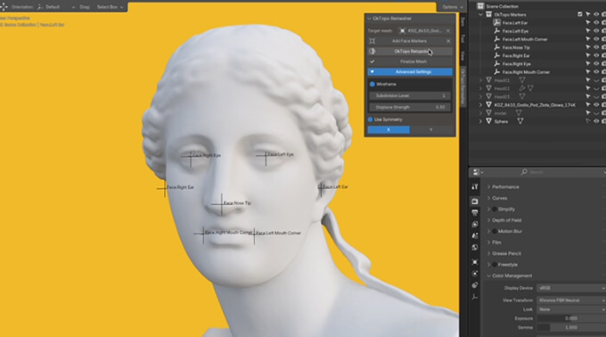This screenshot has height=337, width=606.
Task: Click the OkTopo Retopology button
Action: tap(410, 51)
